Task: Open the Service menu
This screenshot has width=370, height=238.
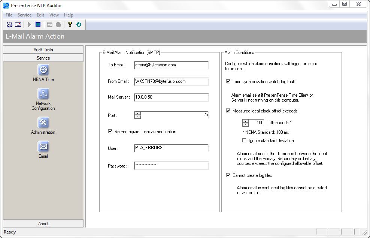Action: [25, 15]
